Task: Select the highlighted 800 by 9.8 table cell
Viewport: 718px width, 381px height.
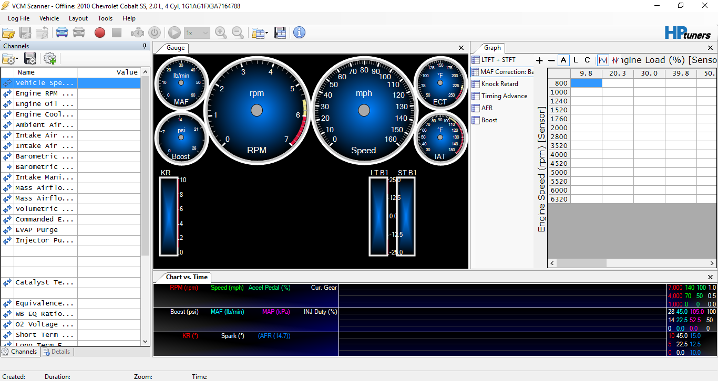Action: click(586, 83)
